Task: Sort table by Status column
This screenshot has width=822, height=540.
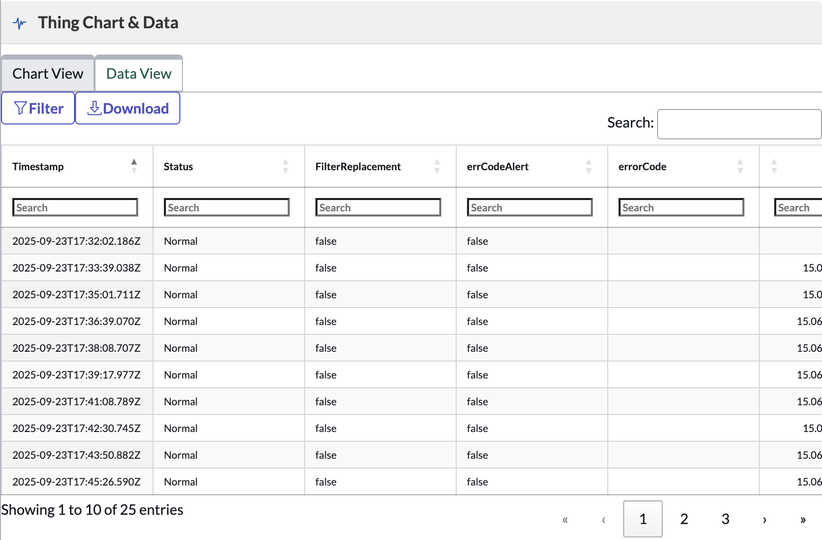Action: click(x=286, y=166)
